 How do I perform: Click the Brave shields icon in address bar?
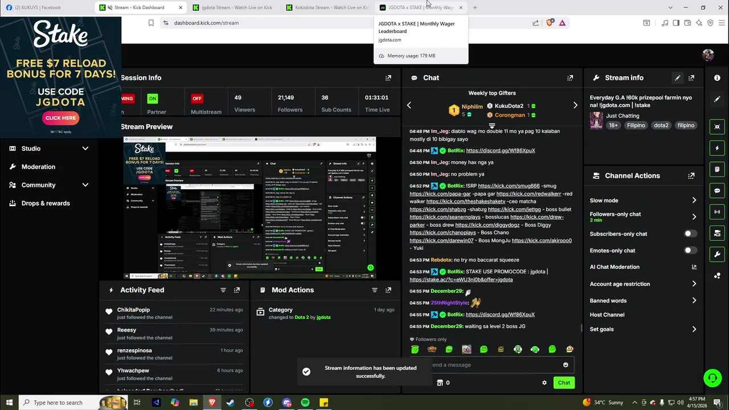[x=550, y=23]
